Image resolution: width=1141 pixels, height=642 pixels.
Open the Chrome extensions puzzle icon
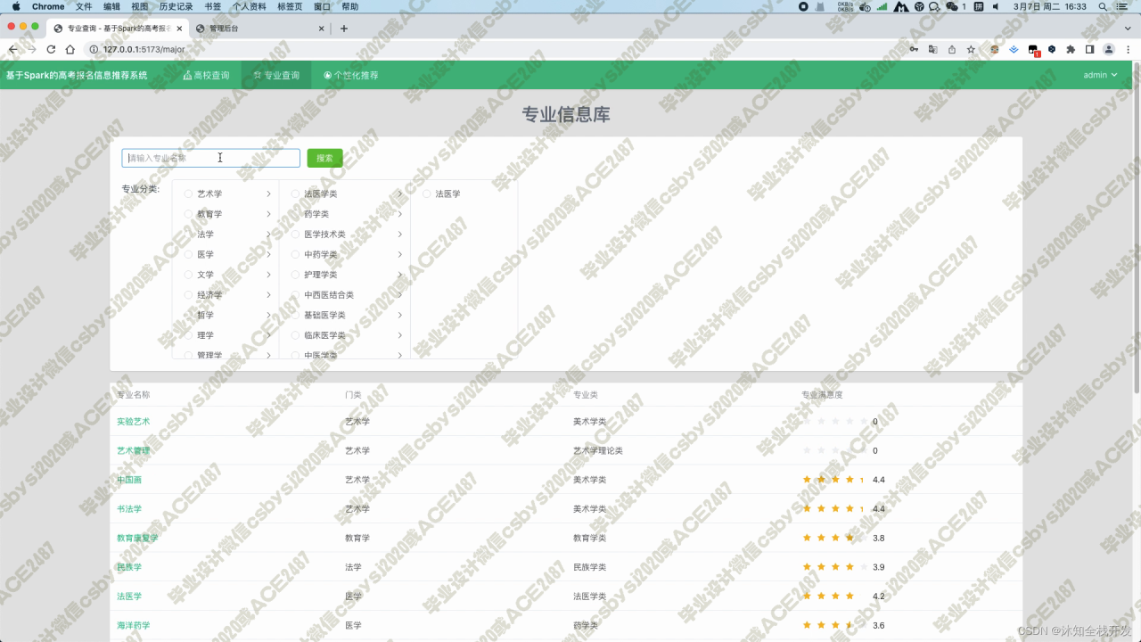(x=1071, y=50)
